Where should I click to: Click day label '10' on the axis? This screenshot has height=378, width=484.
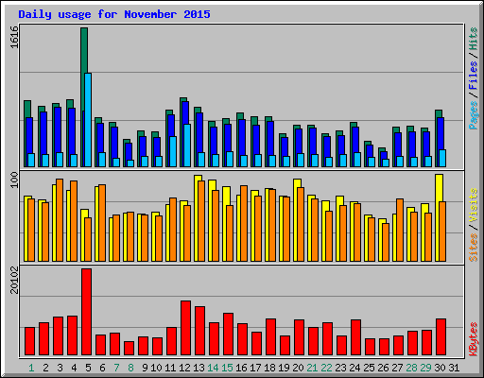pos(156,368)
